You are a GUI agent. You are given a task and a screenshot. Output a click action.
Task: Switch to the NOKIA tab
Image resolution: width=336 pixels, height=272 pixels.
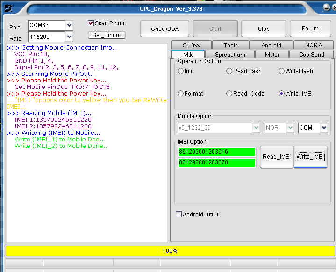click(x=314, y=45)
